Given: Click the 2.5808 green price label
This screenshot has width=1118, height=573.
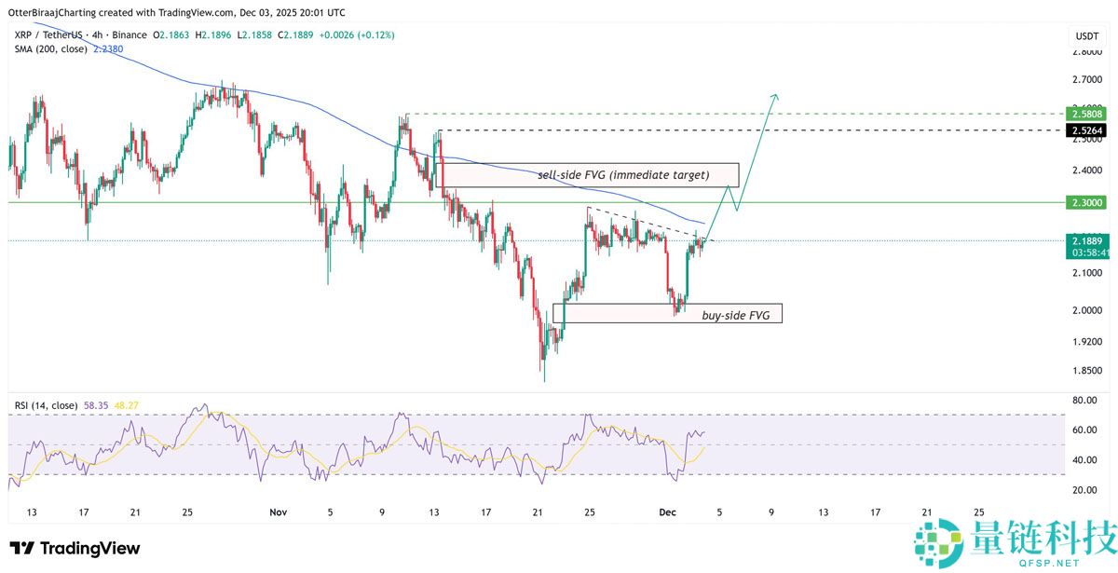Looking at the screenshot, I should click(x=1086, y=114).
